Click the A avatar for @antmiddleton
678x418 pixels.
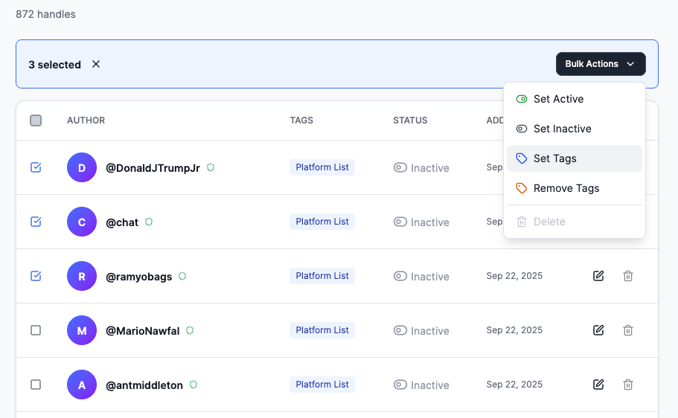pyautogui.click(x=82, y=385)
